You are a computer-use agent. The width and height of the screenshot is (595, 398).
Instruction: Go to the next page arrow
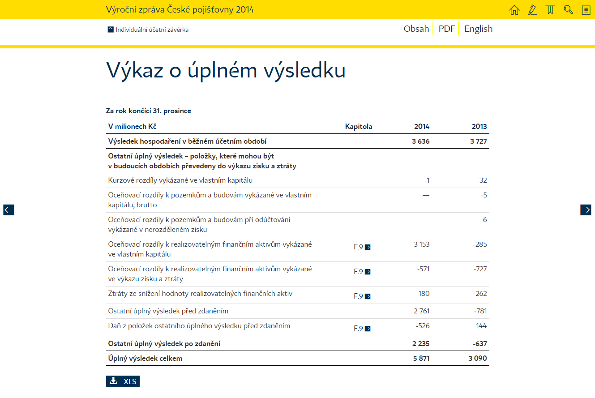[x=586, y=210]
